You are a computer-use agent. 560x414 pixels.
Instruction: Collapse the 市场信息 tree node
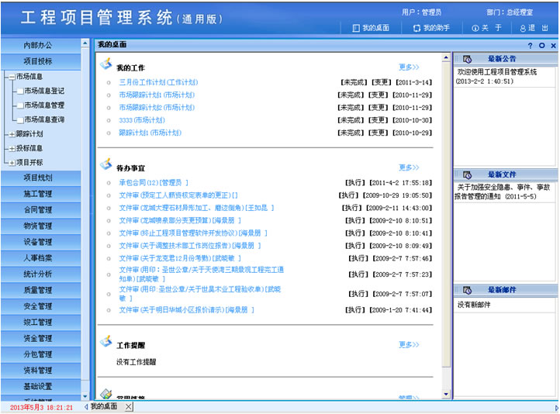pos(12,77)
